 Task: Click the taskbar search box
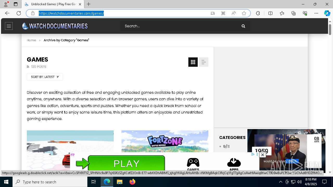50,182
